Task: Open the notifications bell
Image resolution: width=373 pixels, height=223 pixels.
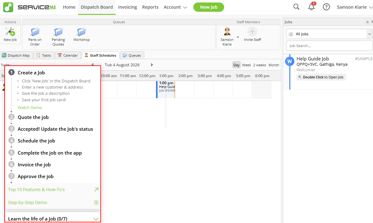Action: (311, 7)
